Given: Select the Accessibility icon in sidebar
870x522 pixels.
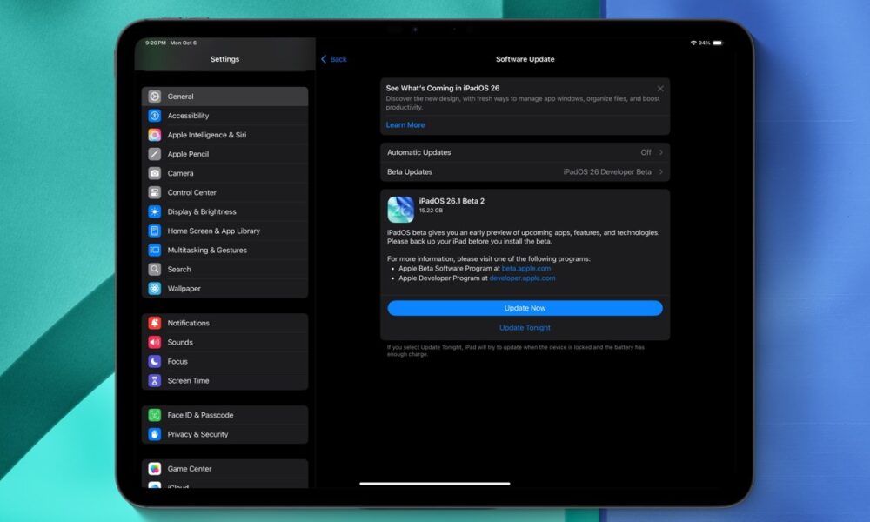Looking at the screenshot, I should pyautogui.click(x=154, y=116).
